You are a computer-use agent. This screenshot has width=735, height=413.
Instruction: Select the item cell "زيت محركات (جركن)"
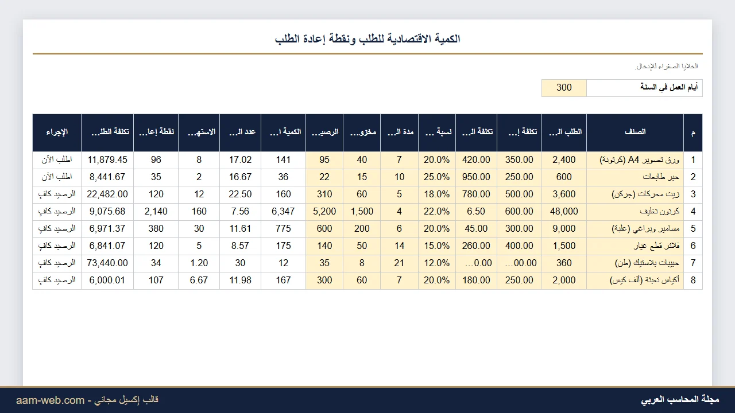coord(635,194)
